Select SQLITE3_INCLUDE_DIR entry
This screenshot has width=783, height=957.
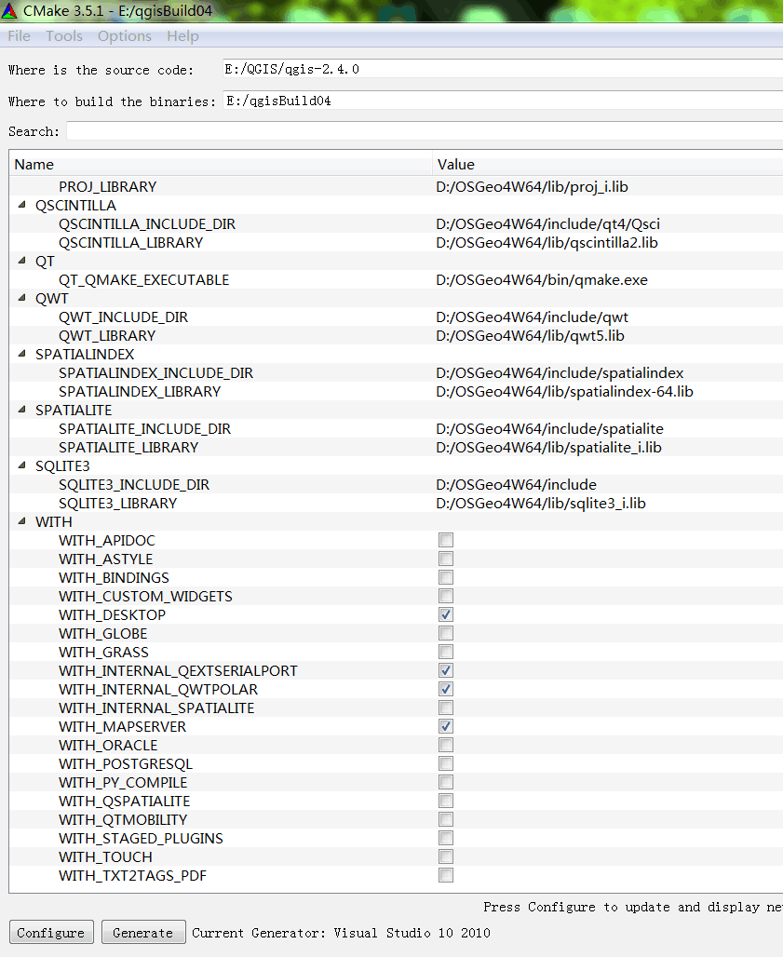coord(134,485)
